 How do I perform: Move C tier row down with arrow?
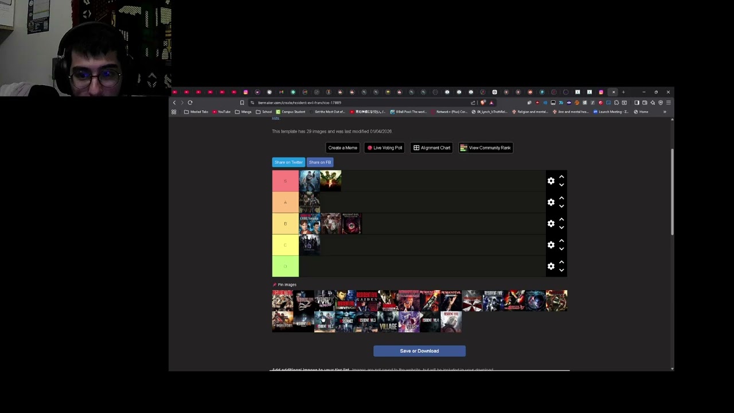tap(561, 249)
